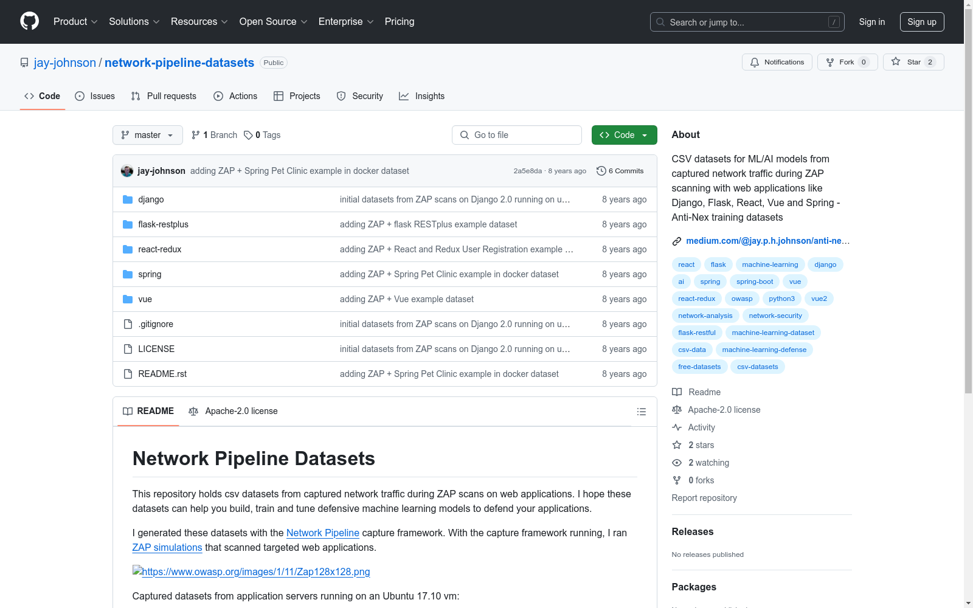Expand the Enterprise menu
The image size is (973, 608).
tap(346, 21)
